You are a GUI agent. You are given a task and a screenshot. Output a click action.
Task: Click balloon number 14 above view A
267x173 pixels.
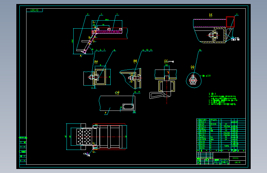tap(139, 92)
